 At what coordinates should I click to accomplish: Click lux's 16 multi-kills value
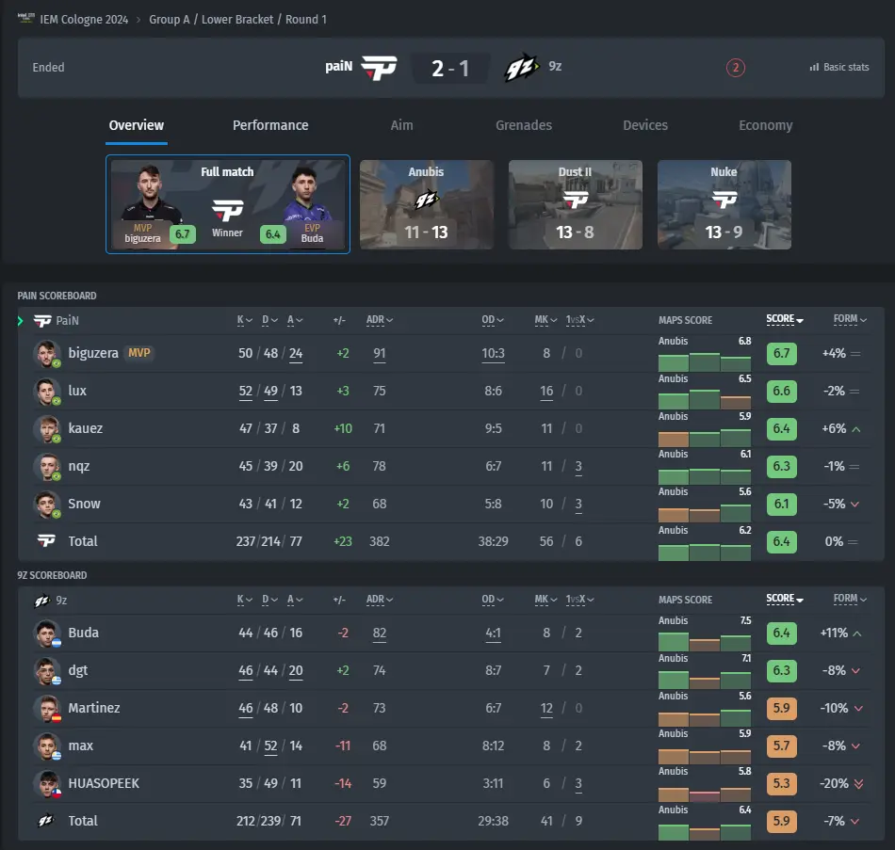click(x=546, y=391)
